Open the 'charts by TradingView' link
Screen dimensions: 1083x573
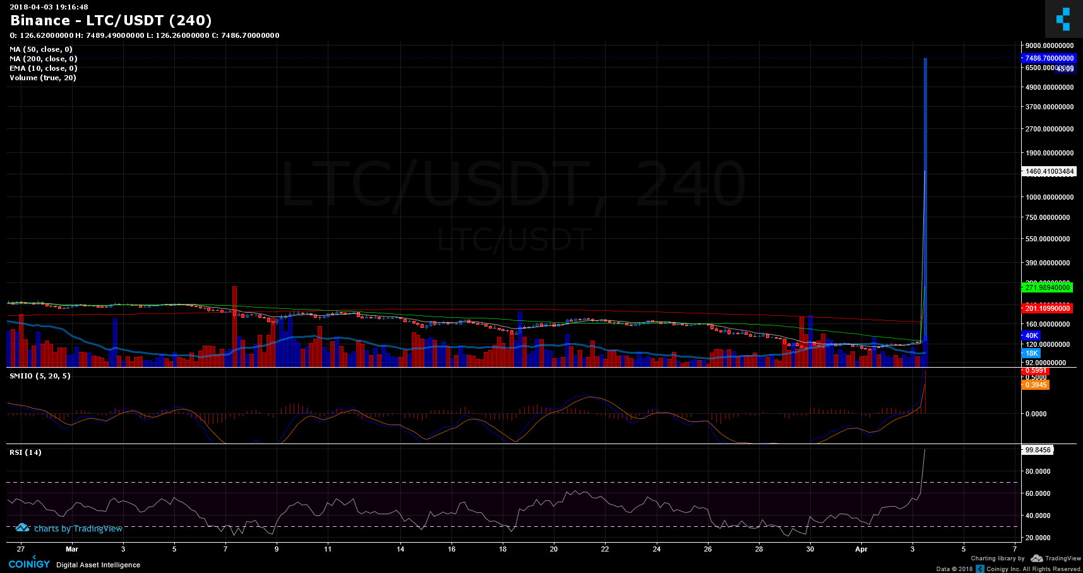77,528
